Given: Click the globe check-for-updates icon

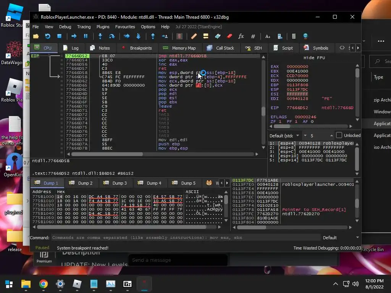Looking at the screenshot, I should tap(305, 36).
